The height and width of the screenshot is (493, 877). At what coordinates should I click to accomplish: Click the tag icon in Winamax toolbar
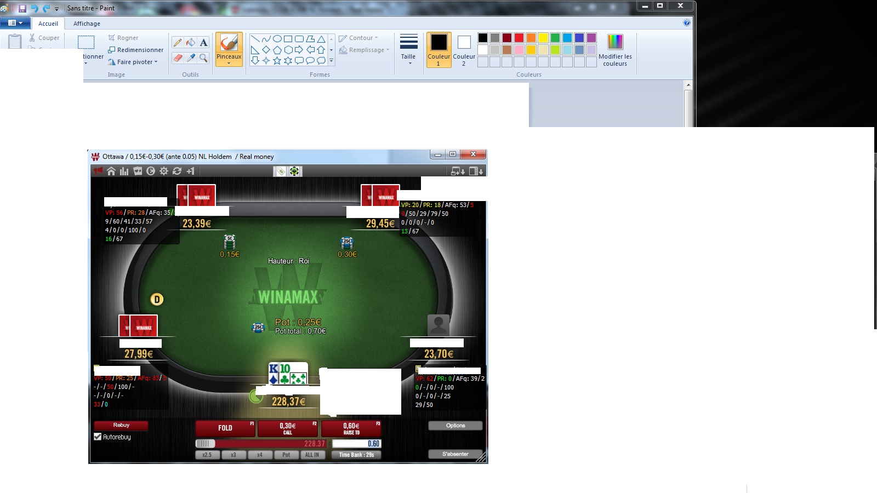(x=281, y=171)
